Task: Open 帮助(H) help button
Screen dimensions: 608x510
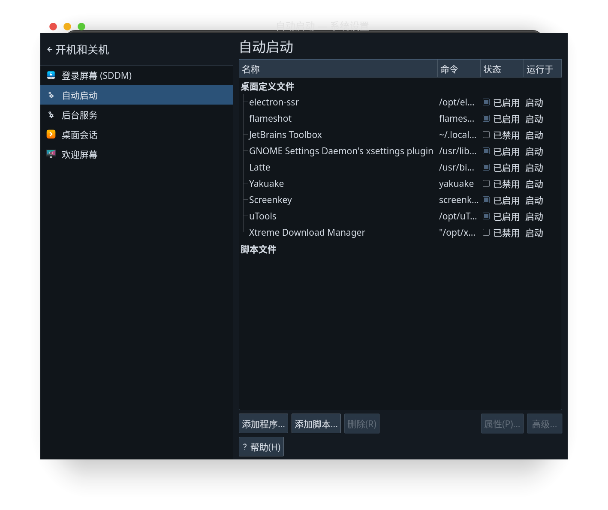Action: pos(261,447)
